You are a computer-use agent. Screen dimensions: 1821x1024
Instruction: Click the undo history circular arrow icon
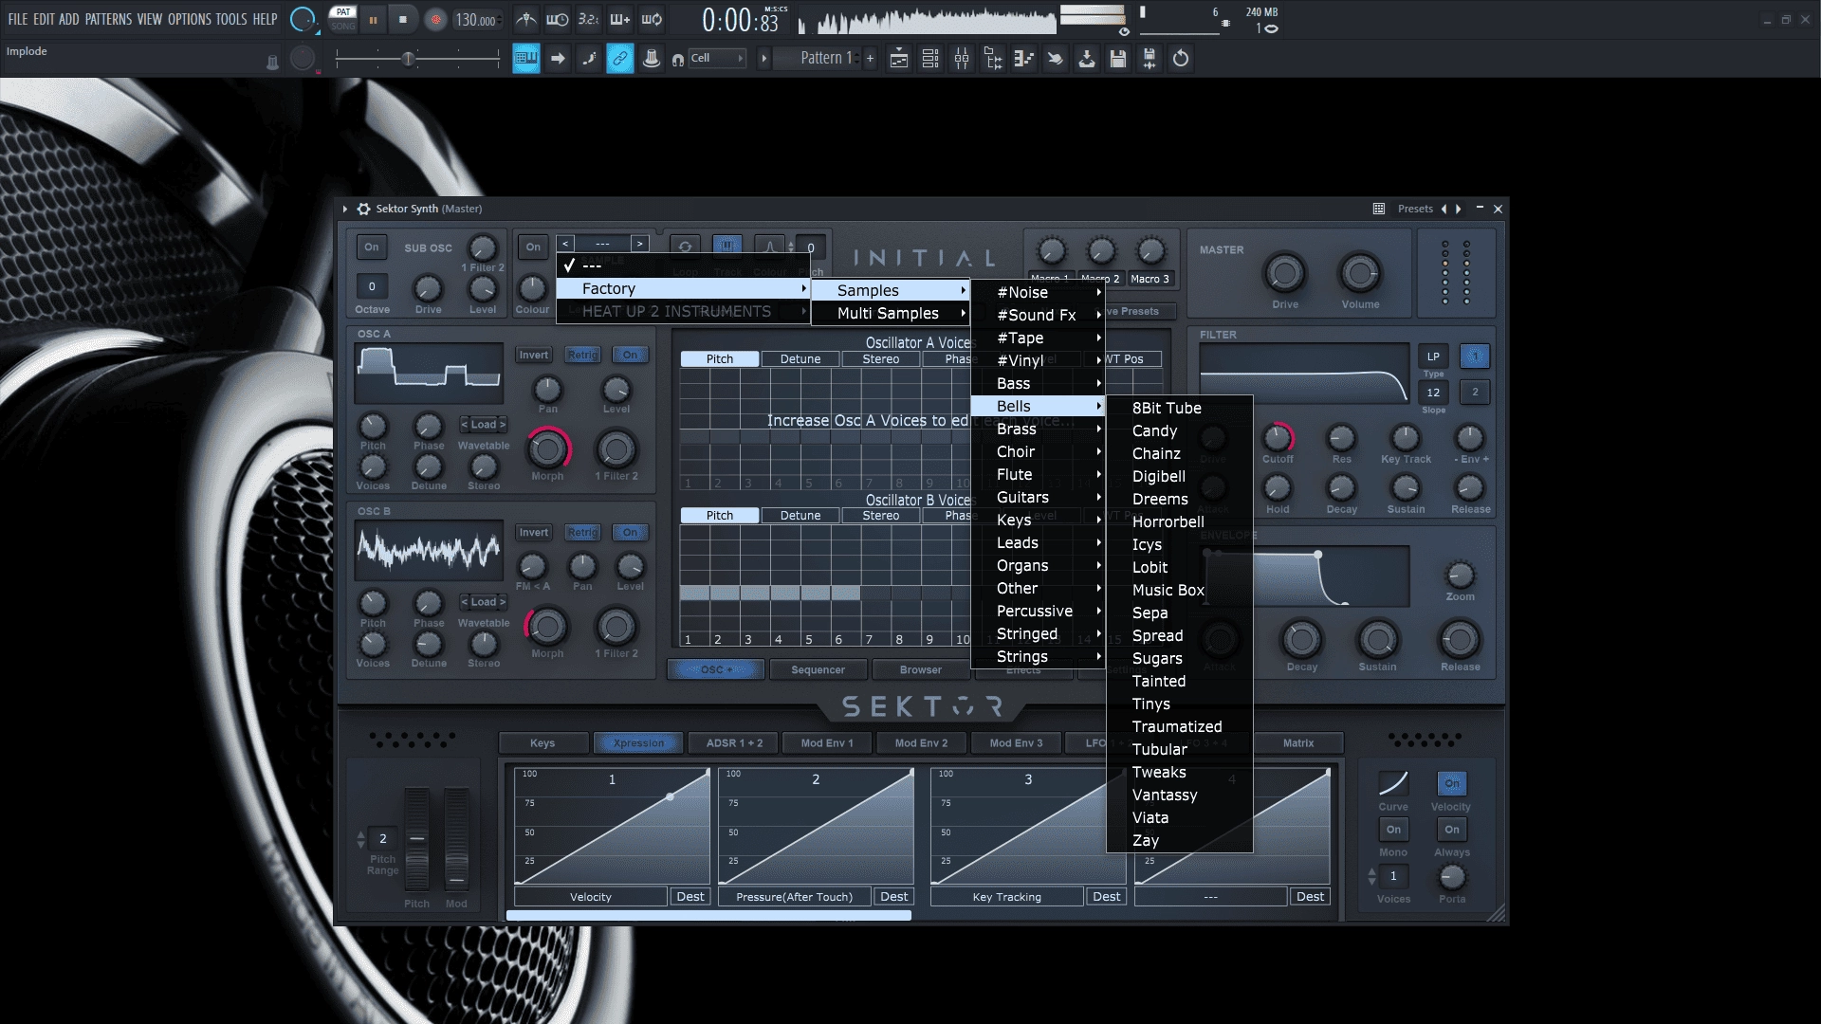pyautogui.click(x=1181, y=59)
